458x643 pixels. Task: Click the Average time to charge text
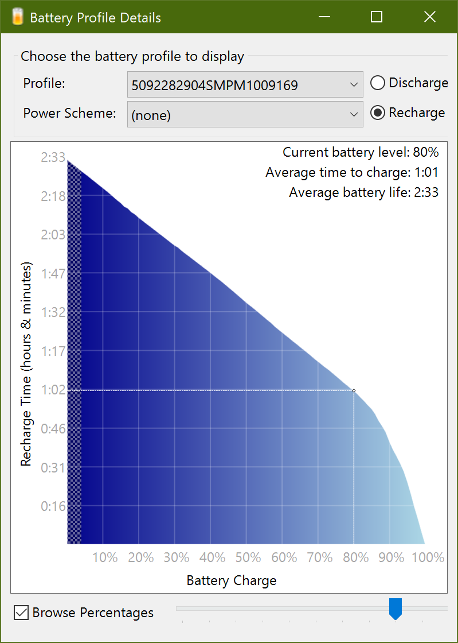click(351, 172)
